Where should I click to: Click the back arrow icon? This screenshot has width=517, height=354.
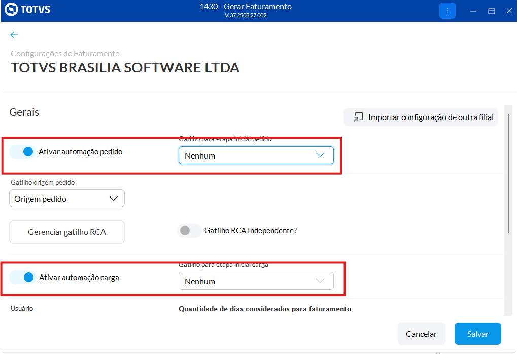point(14,35)
